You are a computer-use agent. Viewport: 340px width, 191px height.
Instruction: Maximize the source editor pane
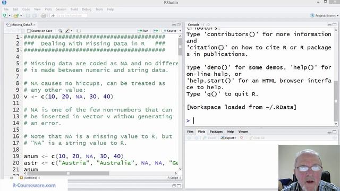point(179,24)
